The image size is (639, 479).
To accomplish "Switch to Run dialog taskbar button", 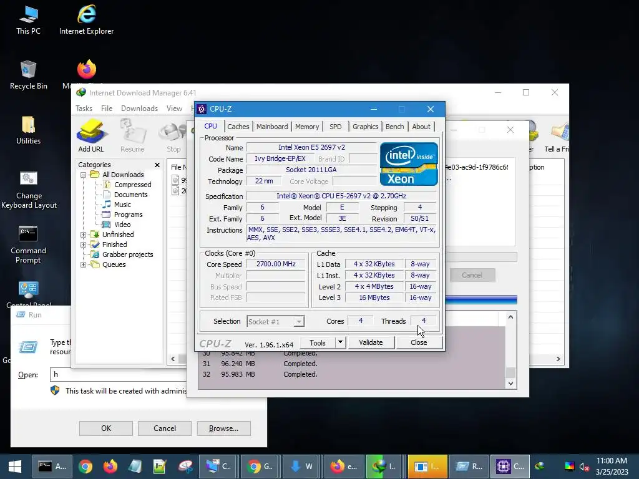I will pyautogui.click(x=468, y=467).
